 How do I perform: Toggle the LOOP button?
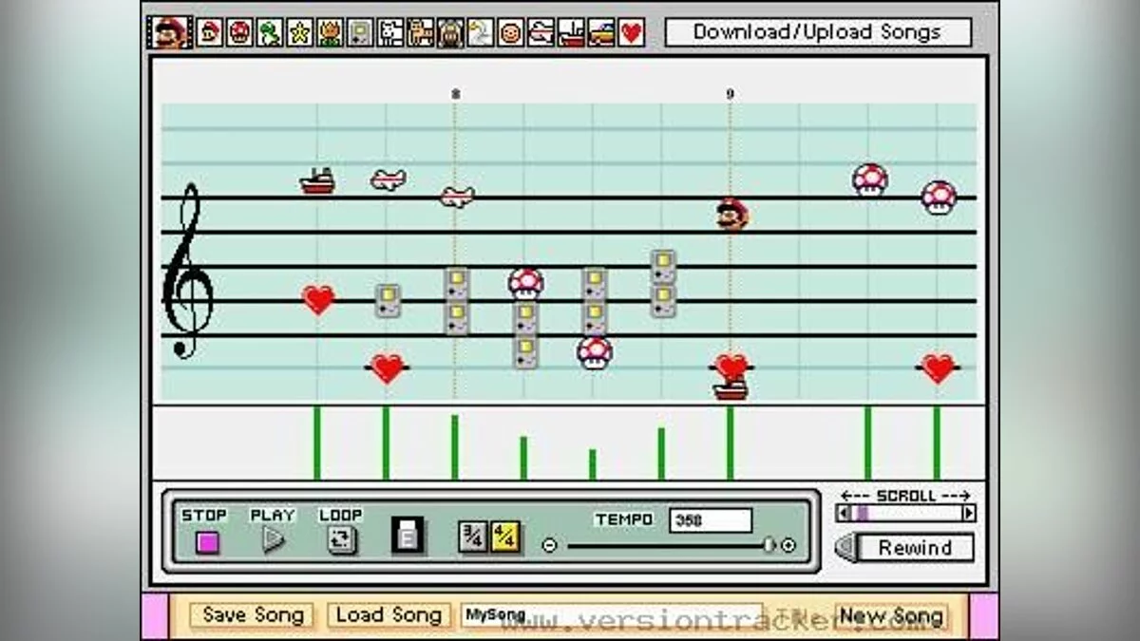[341, 540]
